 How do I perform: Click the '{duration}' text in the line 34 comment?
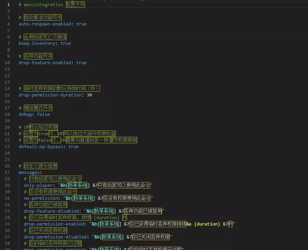[107, 218]
